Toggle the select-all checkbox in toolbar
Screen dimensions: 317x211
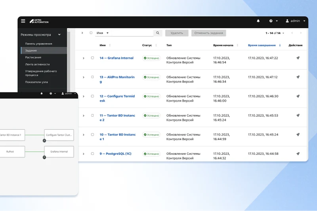(91, 33)
